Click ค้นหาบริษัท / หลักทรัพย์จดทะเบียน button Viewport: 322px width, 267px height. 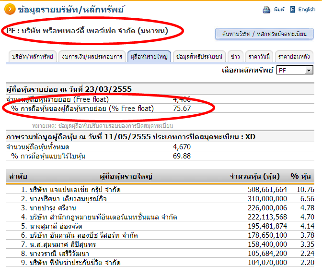click(264, 34)
